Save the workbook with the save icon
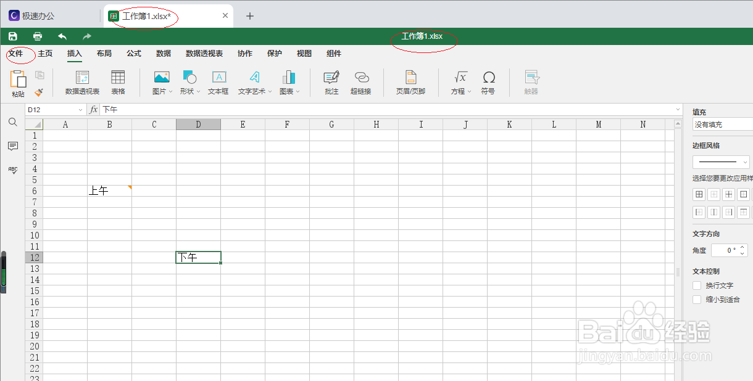The image size is (753, 381). 12,36
